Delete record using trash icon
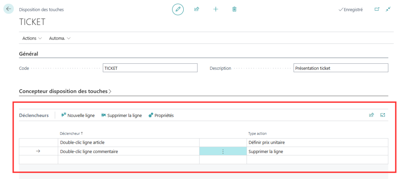This screenshot has width=412, height=179. click(x=234, y=9)
